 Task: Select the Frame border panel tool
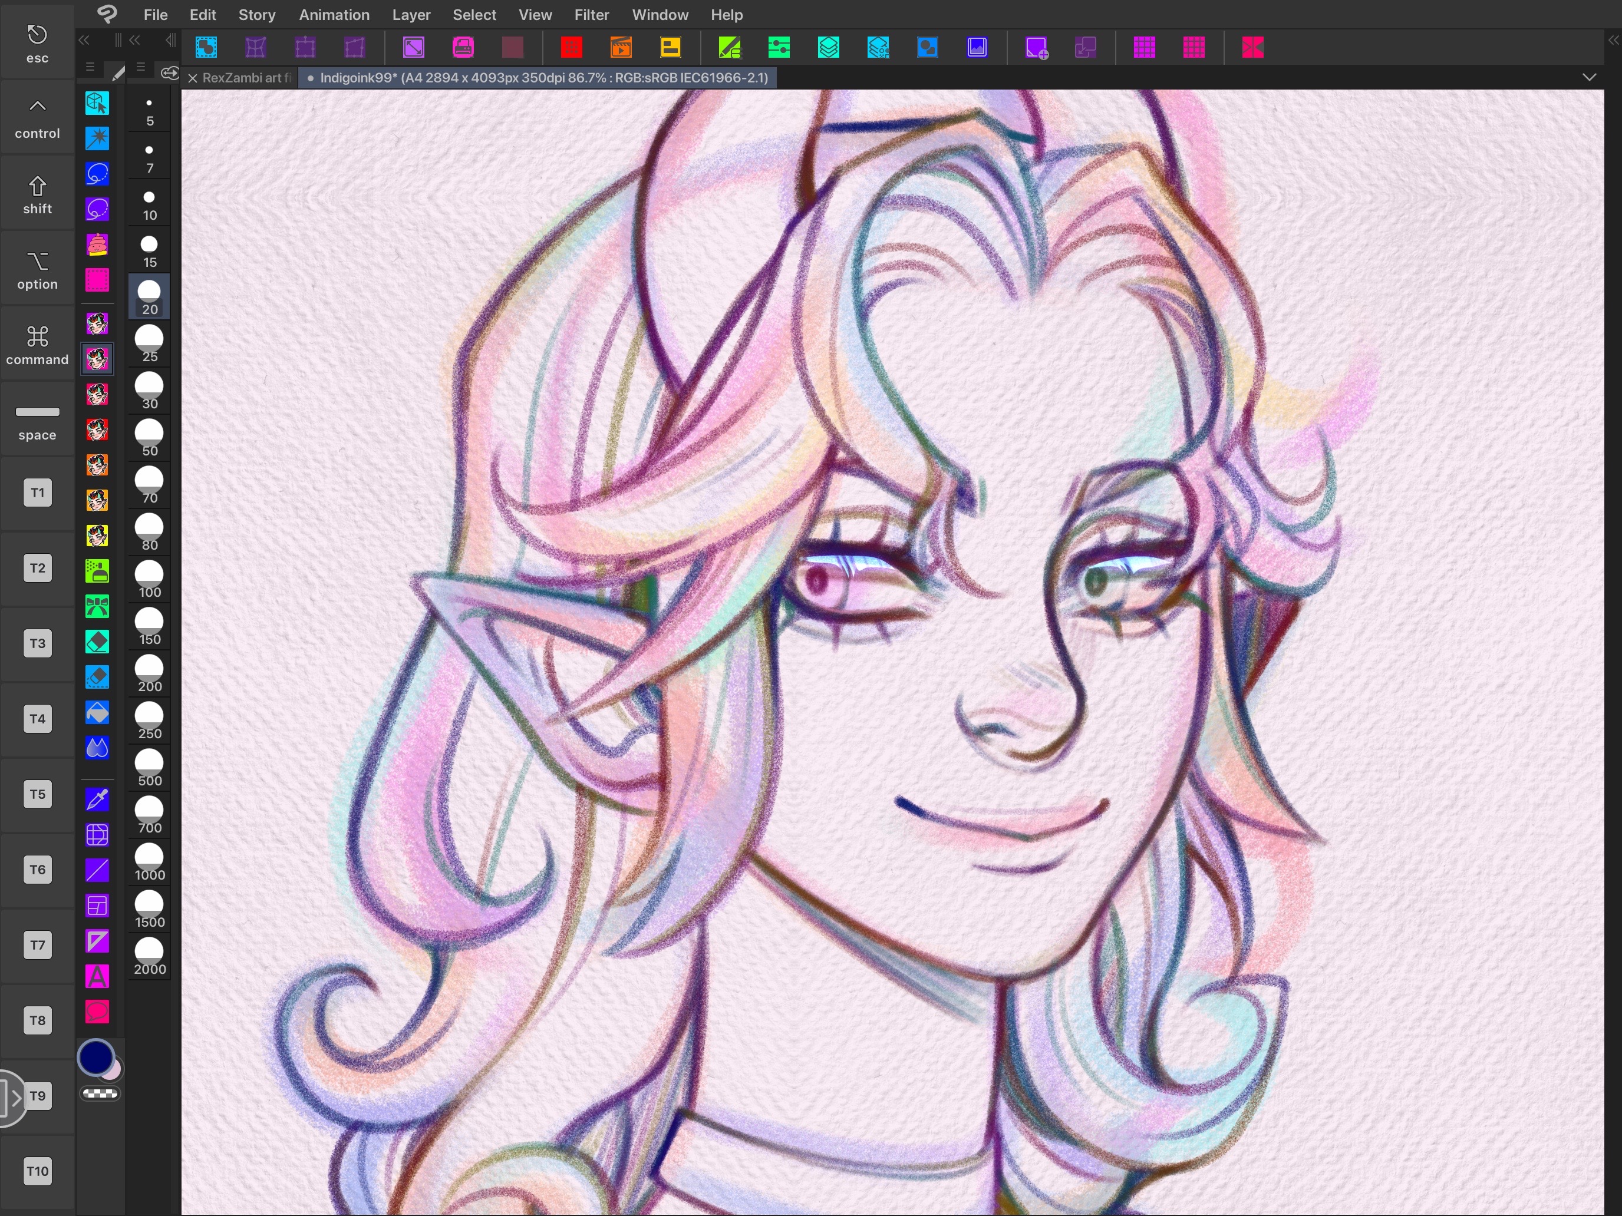coord(97,906)
